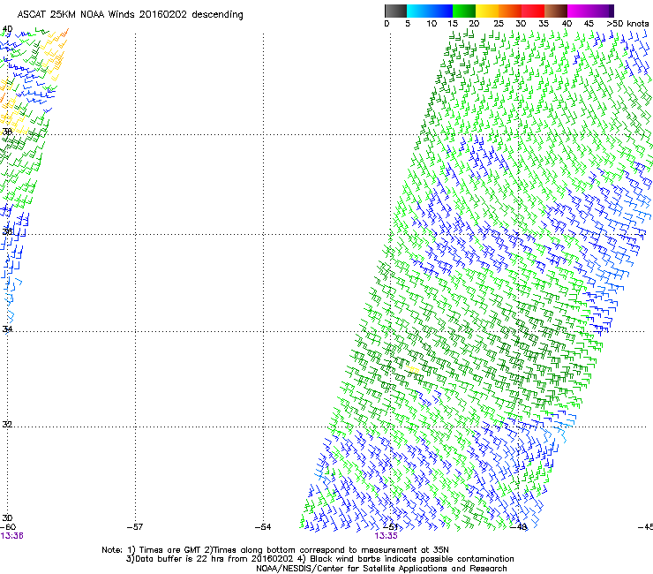Click the 'Data buffer is 22 hrs' note
The image size is (653, 574).
click(x=318, y=559)
